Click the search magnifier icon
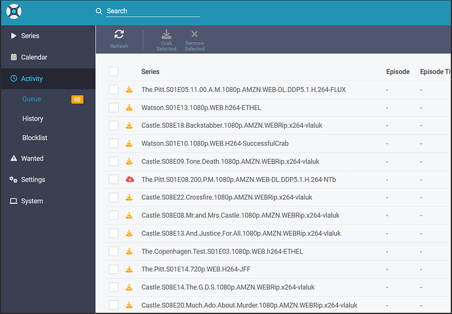 [x=99, y=11]
